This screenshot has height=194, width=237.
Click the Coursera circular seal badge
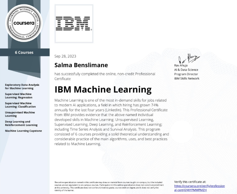point(25,23)
